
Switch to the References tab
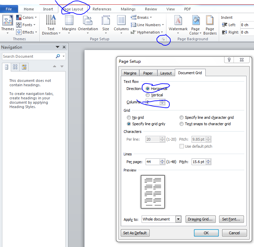tap(102, 9)
